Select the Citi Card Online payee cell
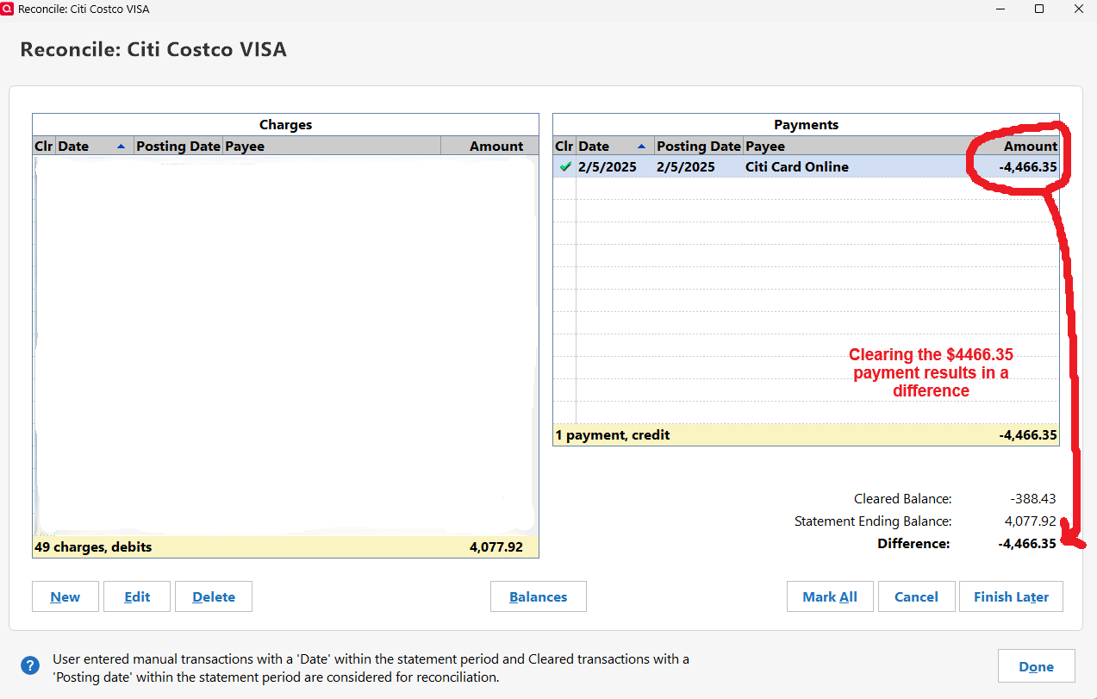1097x699 pixels. [797, 167]
